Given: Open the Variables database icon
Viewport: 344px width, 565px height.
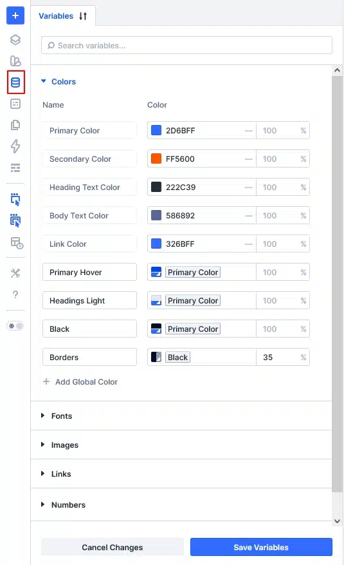Looking at the screenshot, I should coord(15,82).
